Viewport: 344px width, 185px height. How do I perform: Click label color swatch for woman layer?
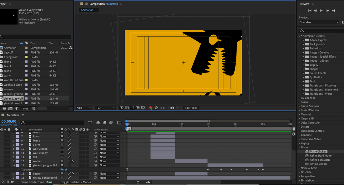tap(18, 161)
